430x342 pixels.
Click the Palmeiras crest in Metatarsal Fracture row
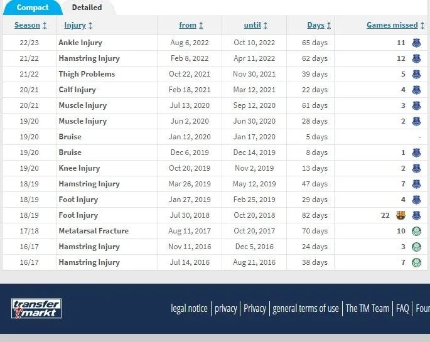pos(416,232)
